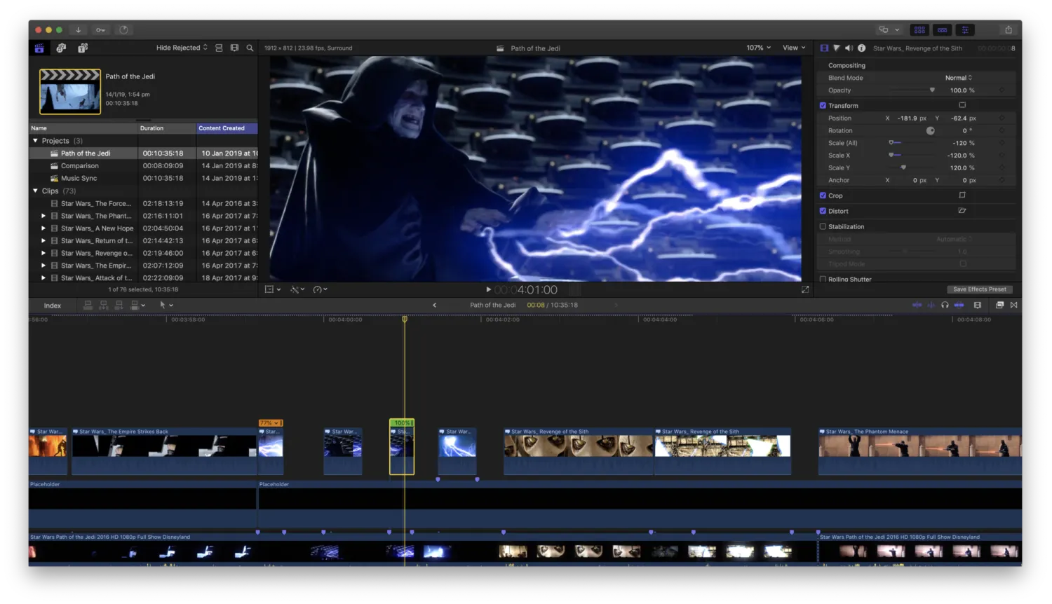Disable the Distort checkbox
Image resolution: width=1052 pixels, height=604 pixels.
[823, 211]
